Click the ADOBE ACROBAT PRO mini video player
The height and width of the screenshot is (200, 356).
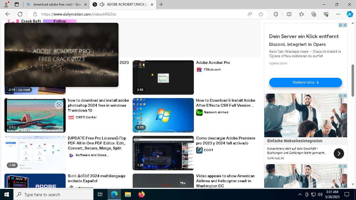[61, 55]
